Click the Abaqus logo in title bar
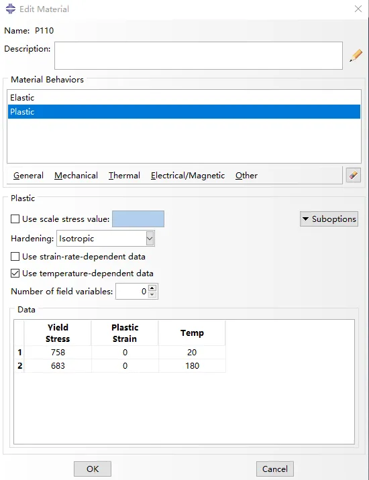This screenshot has width=369, height=480. point(11,9)
